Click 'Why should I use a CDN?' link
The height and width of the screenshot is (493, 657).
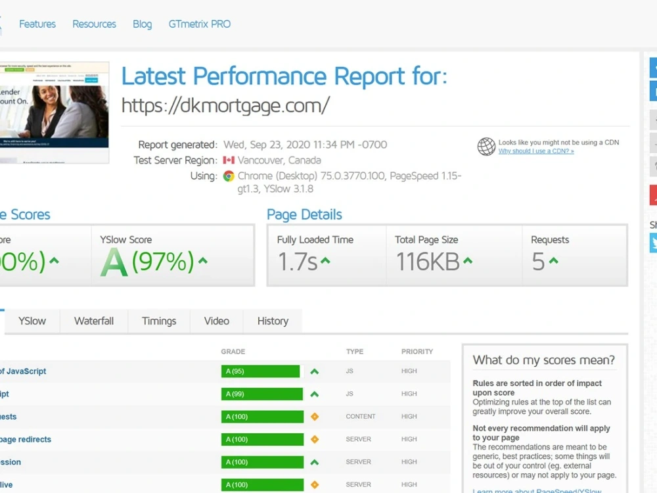536,151
